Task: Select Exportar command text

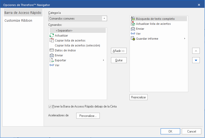Action: pyautogui.click(x=60, y=60)
